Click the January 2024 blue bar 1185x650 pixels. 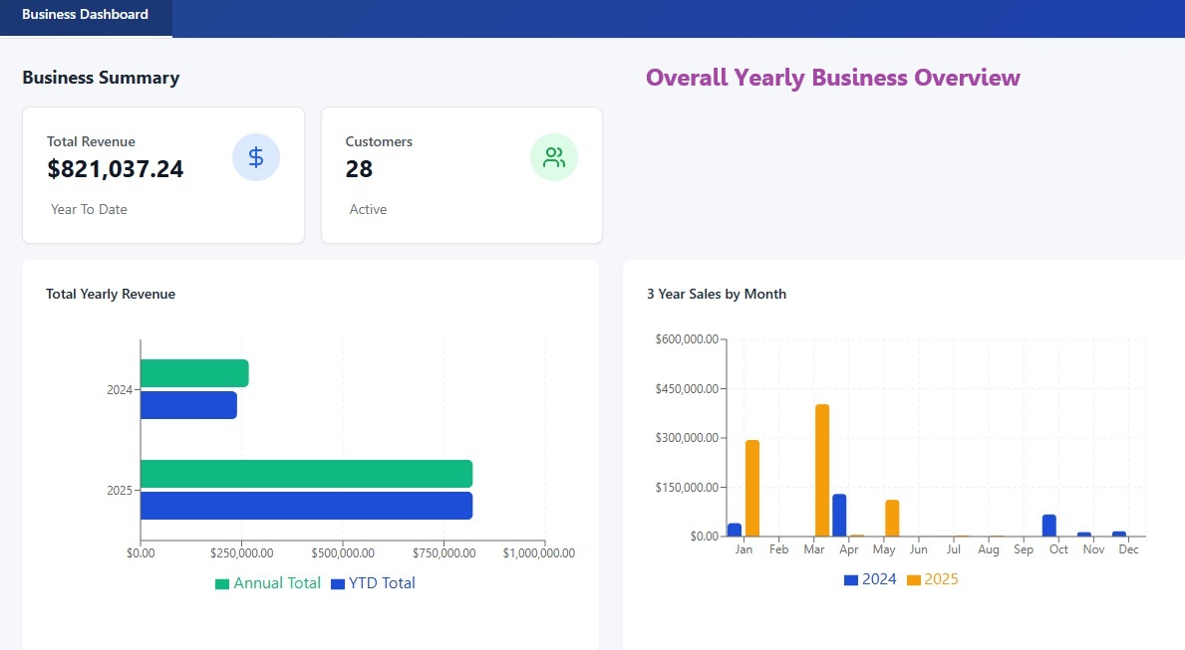(735, 530)
